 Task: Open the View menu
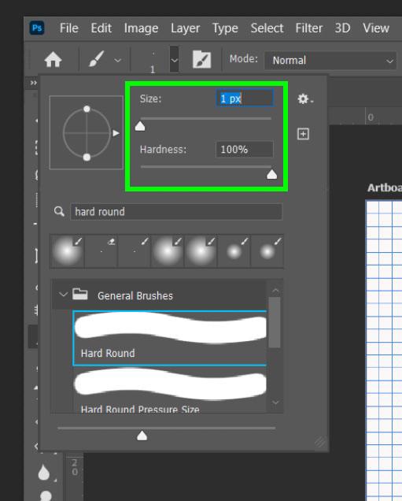tap(376, 28)
